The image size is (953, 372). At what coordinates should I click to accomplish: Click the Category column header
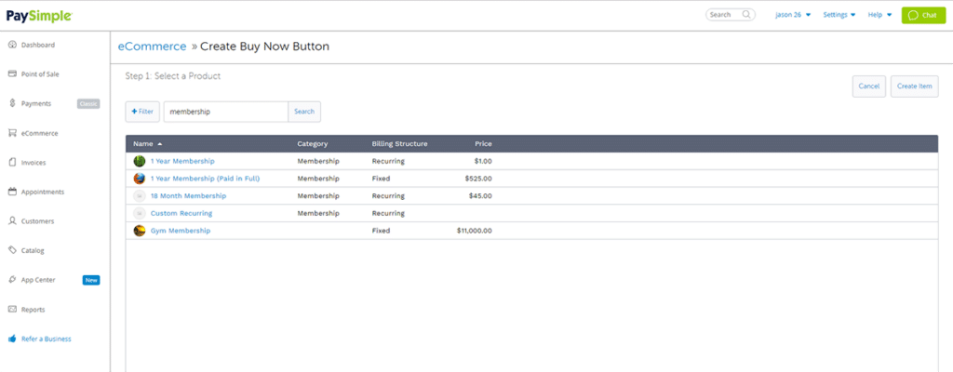click(313, 144)
